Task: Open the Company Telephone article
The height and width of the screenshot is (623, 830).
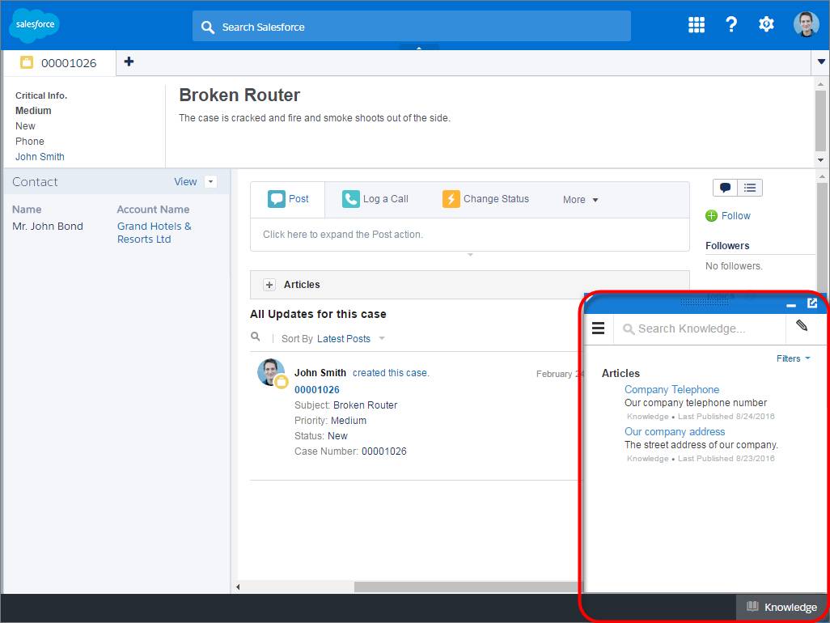Action: point(671,389)
